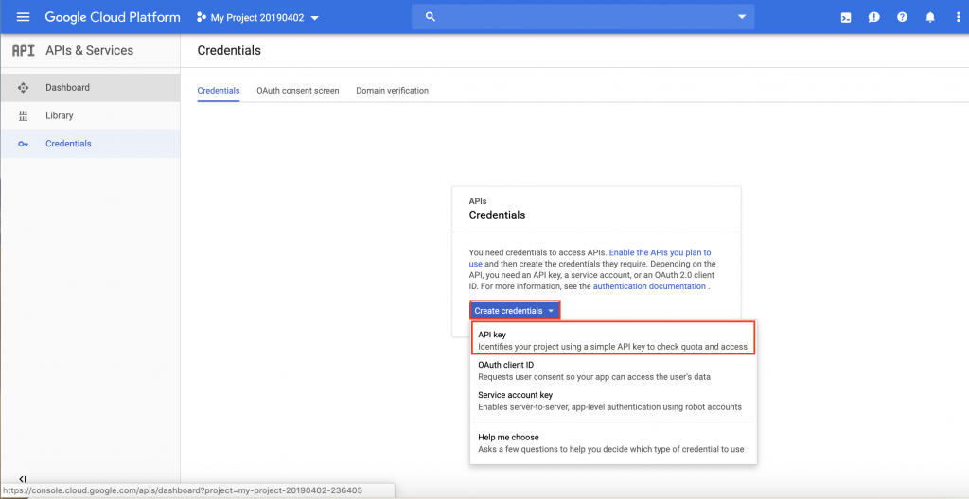Click the API logo in sidebar header
Screen dimensions: 969x499
[x=24, y=51]
